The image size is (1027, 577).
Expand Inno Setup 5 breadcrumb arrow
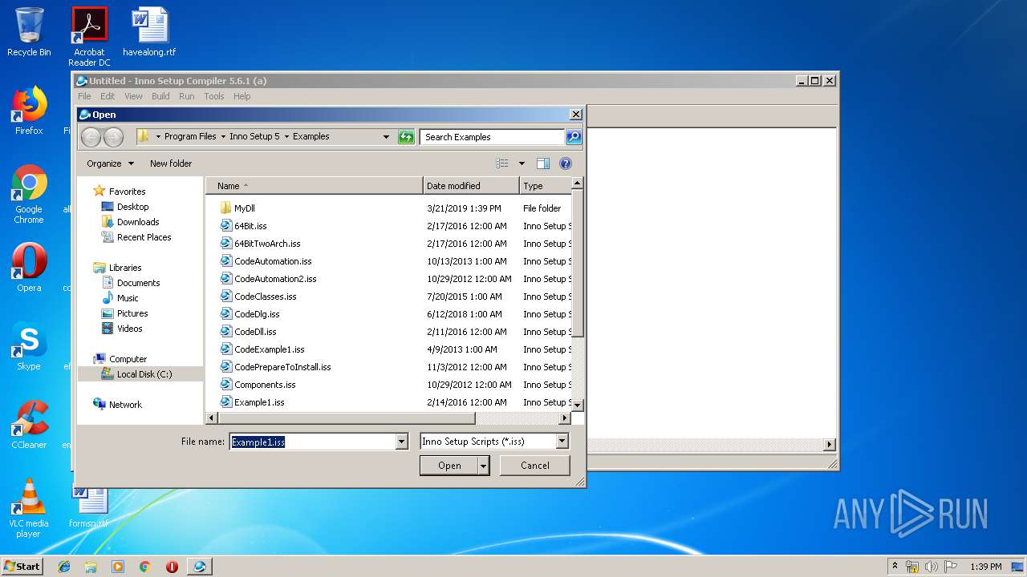pos(286,137)
